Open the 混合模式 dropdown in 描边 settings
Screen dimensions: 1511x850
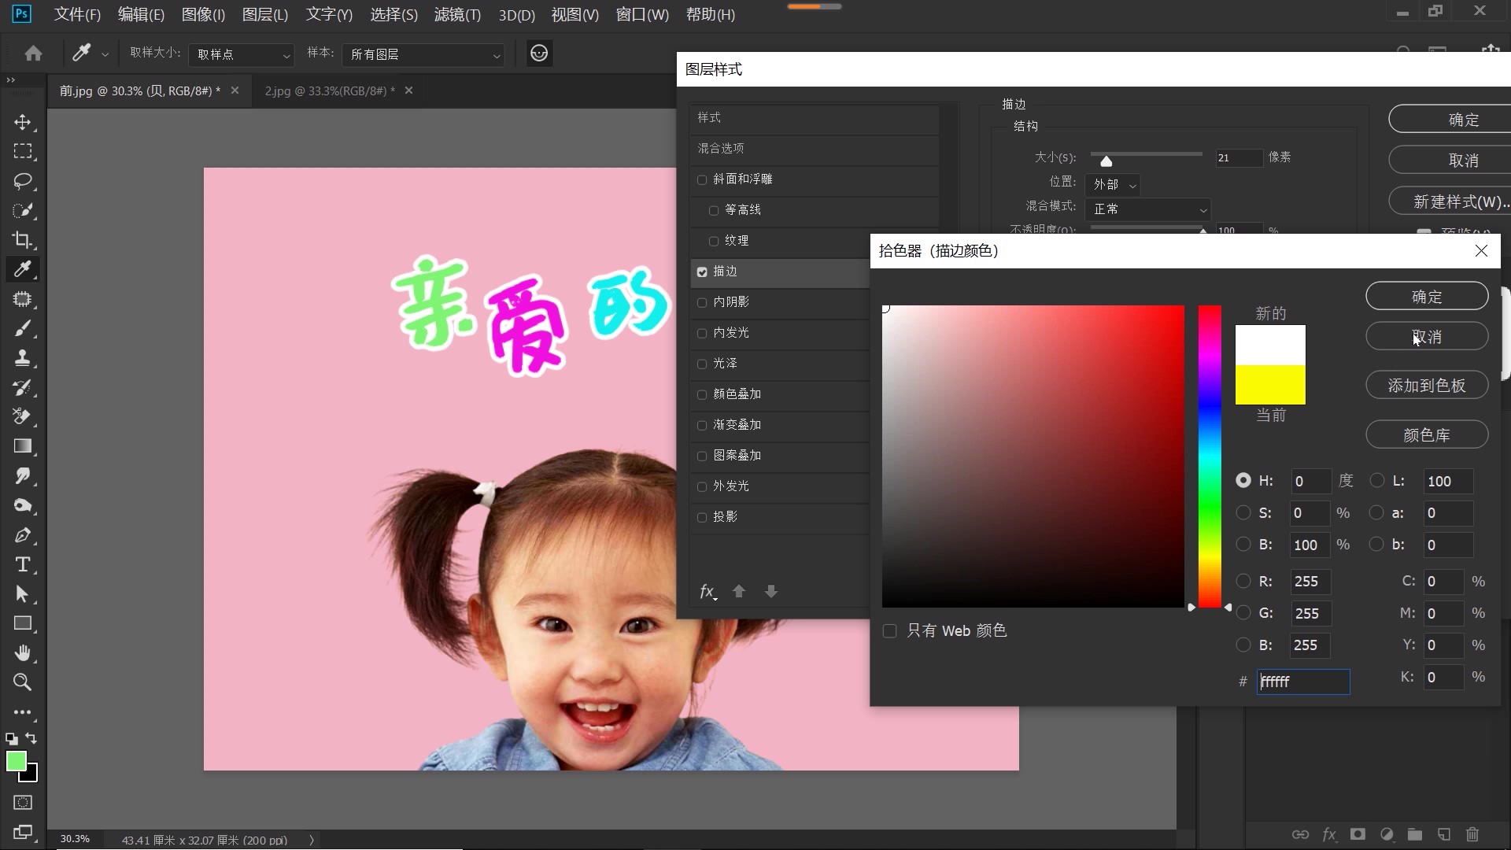pos(1148,209)
